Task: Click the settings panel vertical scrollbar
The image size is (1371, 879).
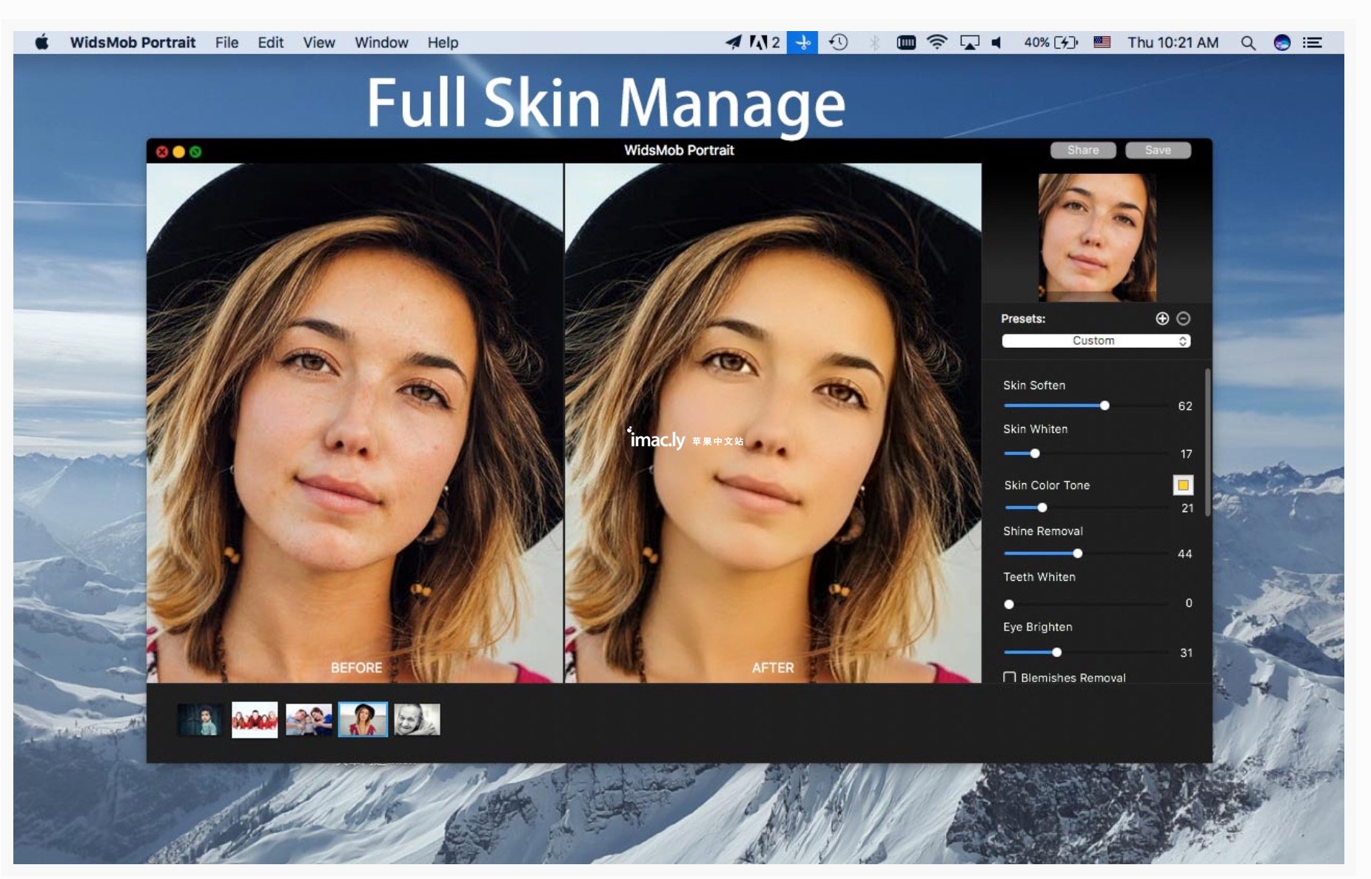Action: (x=1207, y=442)
